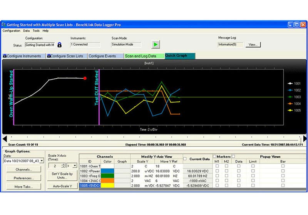Image resolution: width=308 pixels, height=215 pixels.
Task: Click the 1001 legend marker
Action: [290, 83]
